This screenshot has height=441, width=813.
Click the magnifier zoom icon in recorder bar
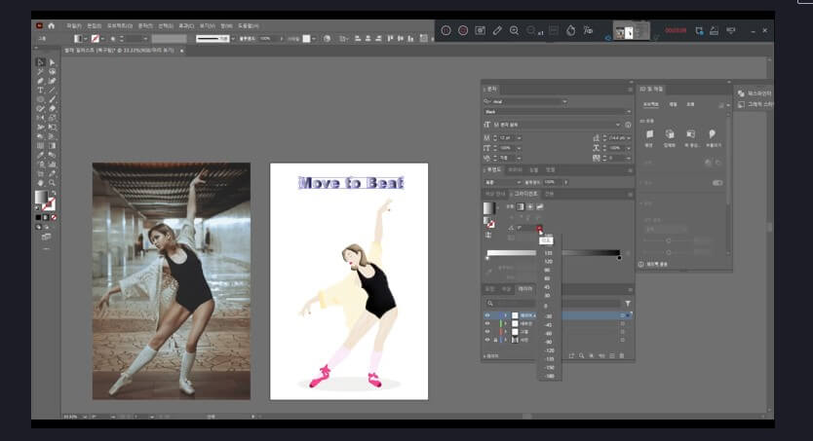(514, 30)
